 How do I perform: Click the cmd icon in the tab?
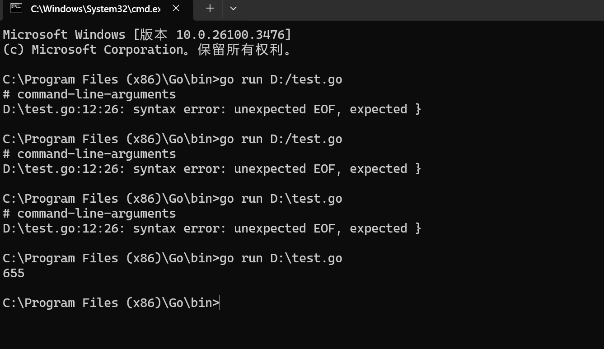16,8
